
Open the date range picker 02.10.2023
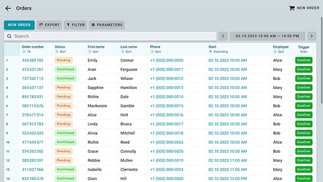tap(267, 36)
